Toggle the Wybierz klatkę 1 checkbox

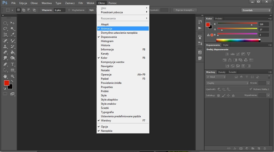[251, 89]
